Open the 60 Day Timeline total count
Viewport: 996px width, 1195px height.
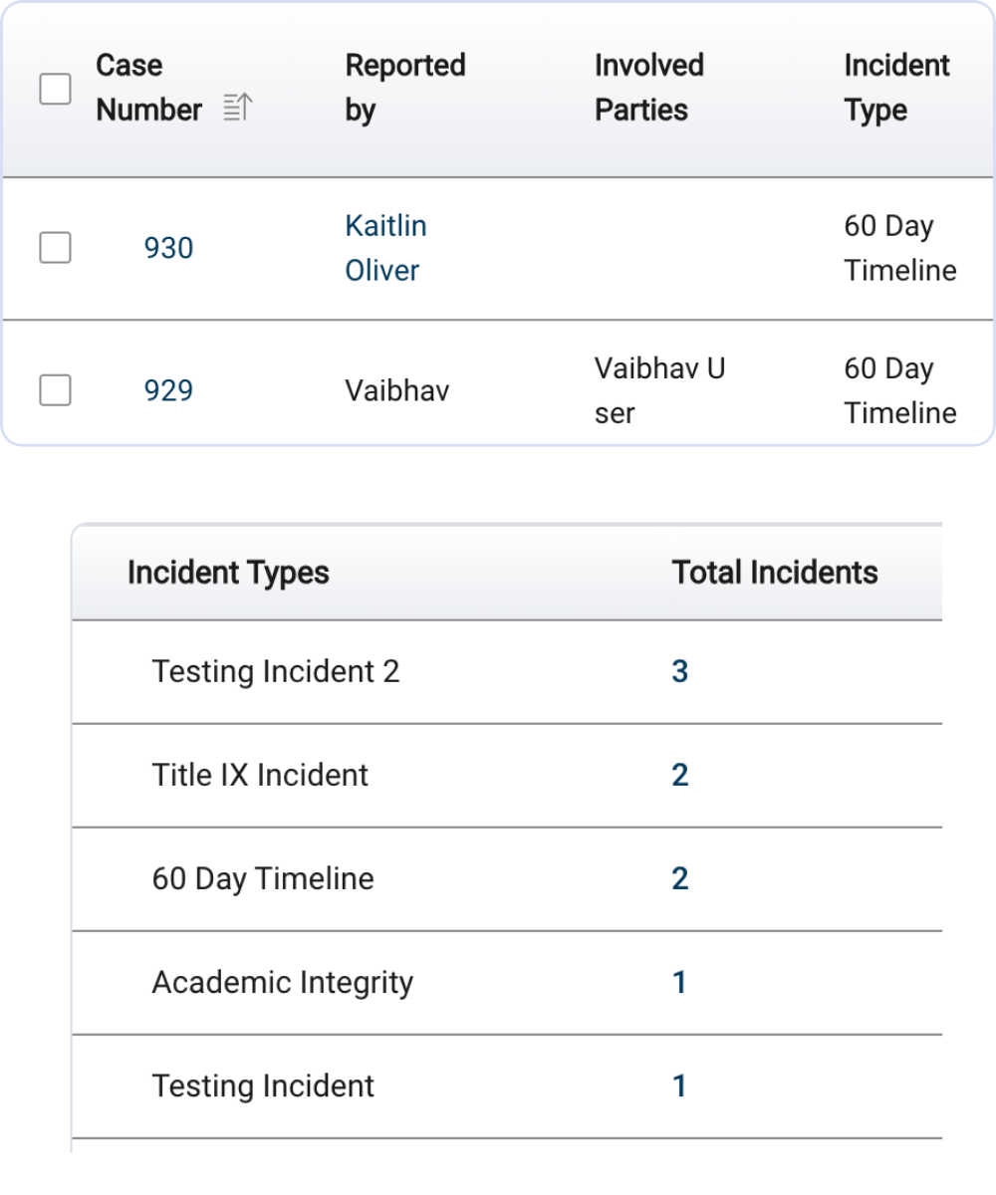point(680,879)
